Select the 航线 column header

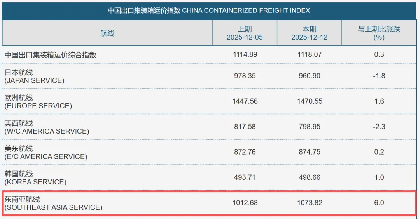click(107, 33)
